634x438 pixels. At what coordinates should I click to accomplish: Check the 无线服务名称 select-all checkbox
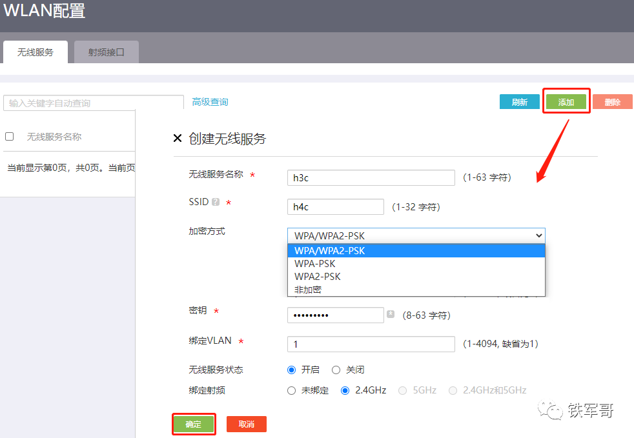pos(10,137)
